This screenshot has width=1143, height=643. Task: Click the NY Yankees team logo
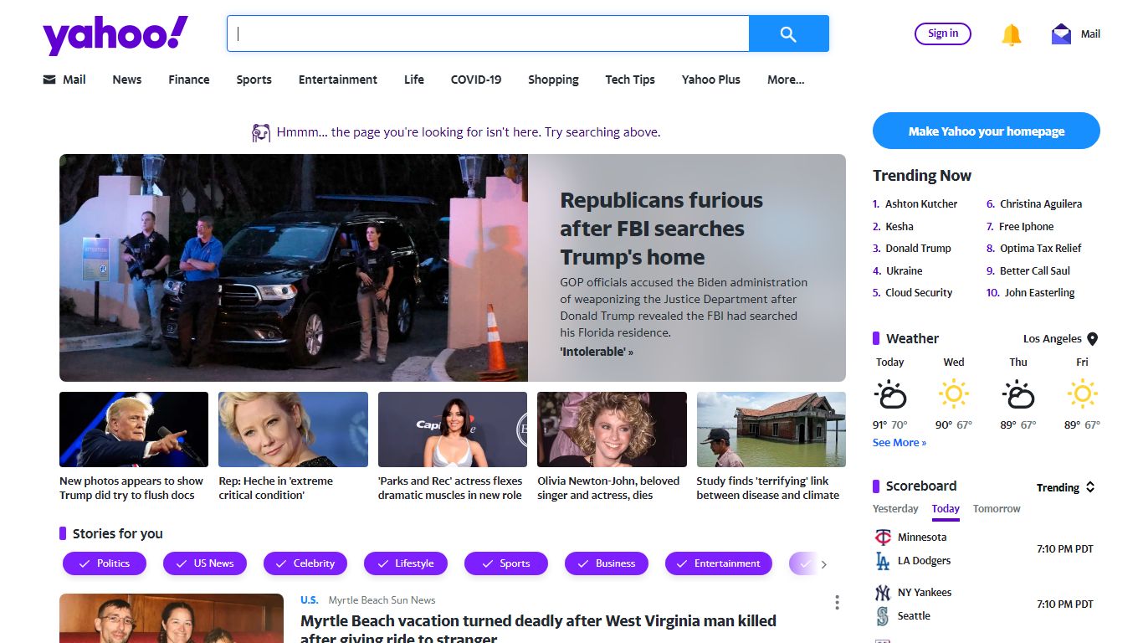coord(883,592)
